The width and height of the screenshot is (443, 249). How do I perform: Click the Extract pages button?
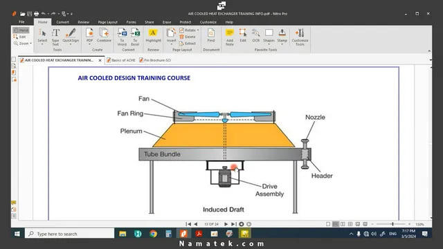click(188, 44)
